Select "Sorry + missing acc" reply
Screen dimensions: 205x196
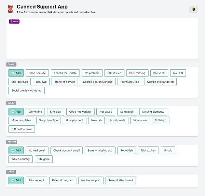coord(100,150)
